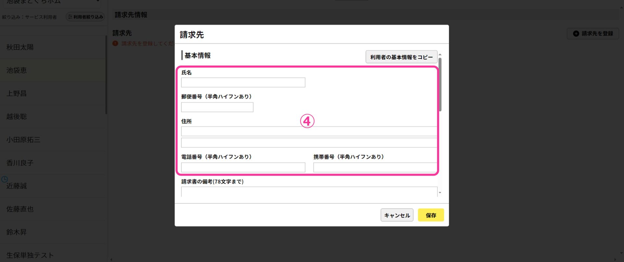Save the billing destination with 保存
Screen dimensions: 624x262
pos(431,215)
